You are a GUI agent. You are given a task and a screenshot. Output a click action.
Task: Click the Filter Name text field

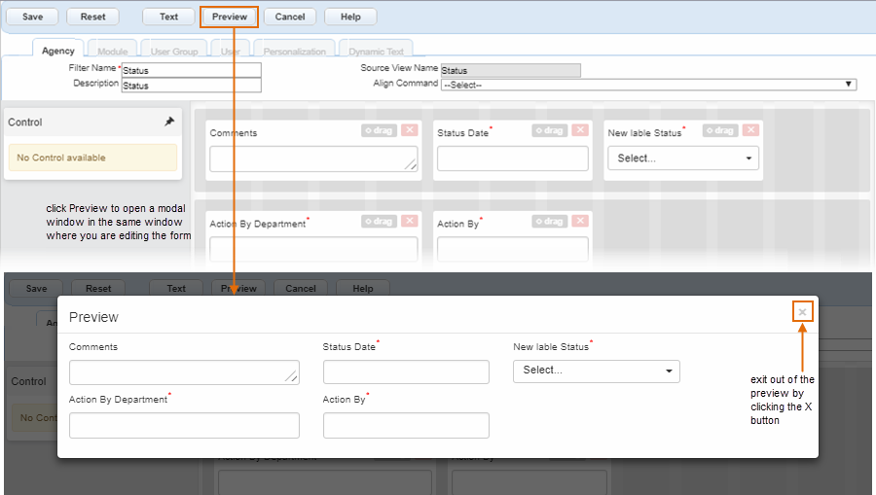(191, 70)
